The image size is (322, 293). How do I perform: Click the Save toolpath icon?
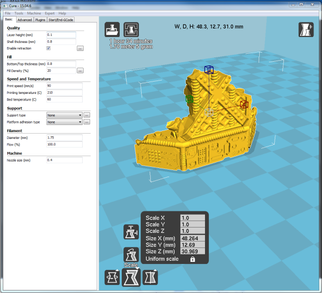(131, 29)
